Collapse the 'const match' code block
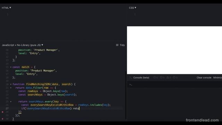Viewport: 222px width, 125px height. 11,67
